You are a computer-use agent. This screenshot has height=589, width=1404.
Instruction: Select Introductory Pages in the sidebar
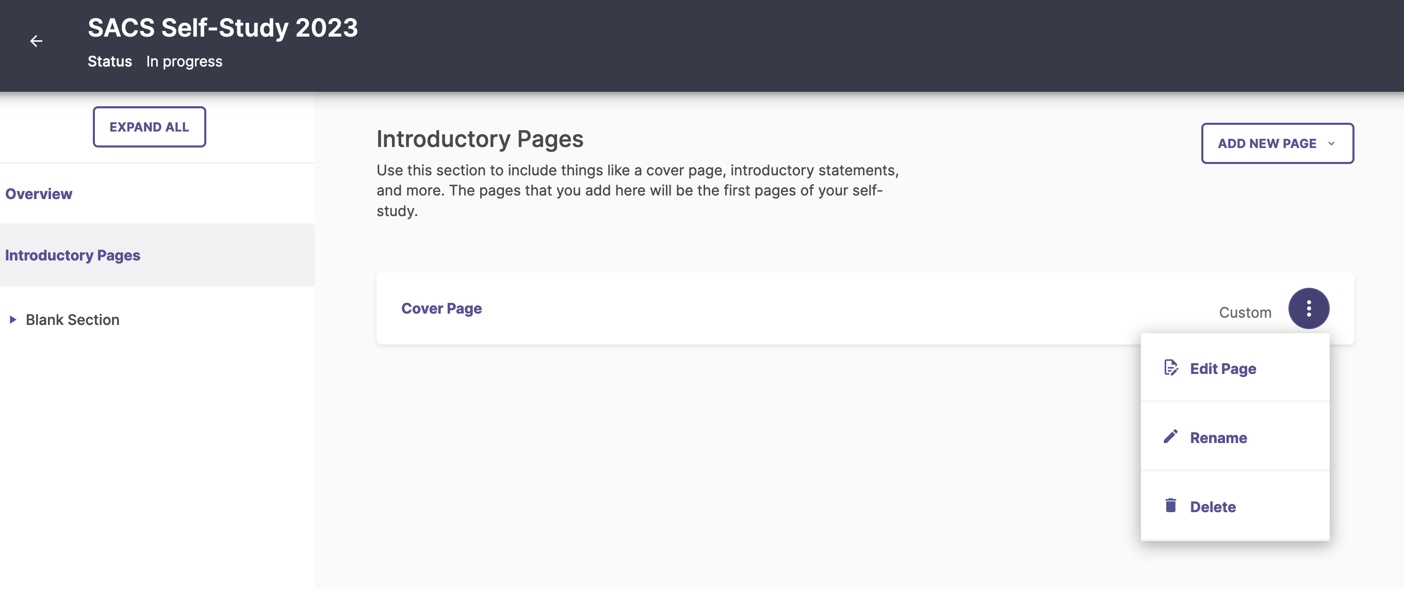[157, 255]
